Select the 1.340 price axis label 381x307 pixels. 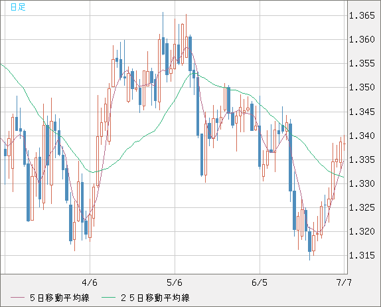click(x=362, y=136)
